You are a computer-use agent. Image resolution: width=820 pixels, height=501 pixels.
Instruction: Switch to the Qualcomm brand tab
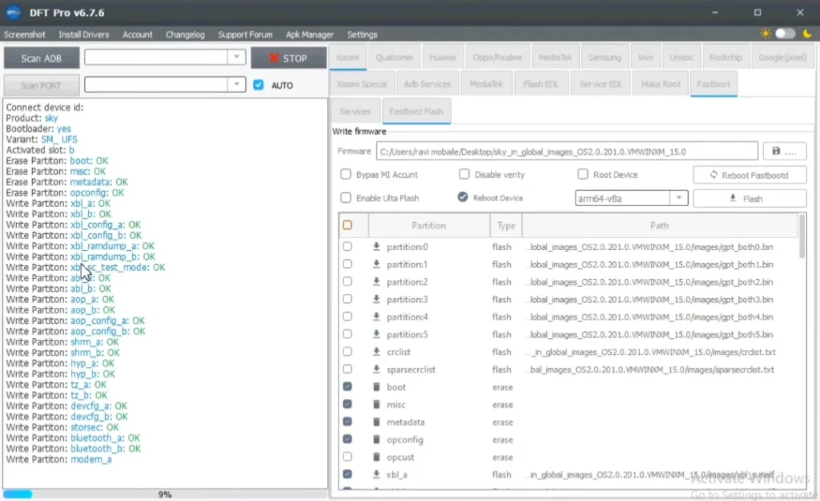pyautogui.click(x=394, y=57)
